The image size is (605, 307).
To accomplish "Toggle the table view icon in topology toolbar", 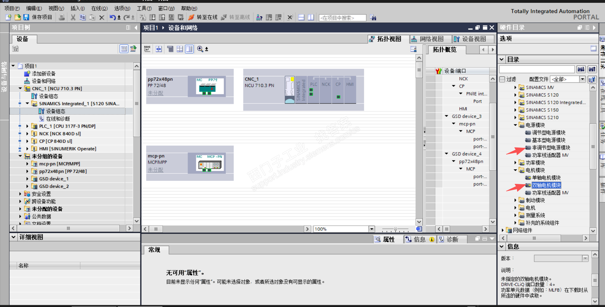I will pos(189,49).
